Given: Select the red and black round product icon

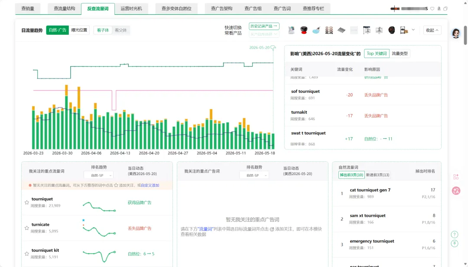Looking at the screenshot, I should point(304,30).
